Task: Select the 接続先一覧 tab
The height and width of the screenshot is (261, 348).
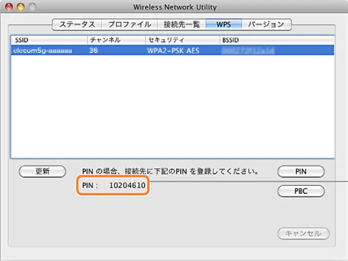Action: click(x=182, y=25)
